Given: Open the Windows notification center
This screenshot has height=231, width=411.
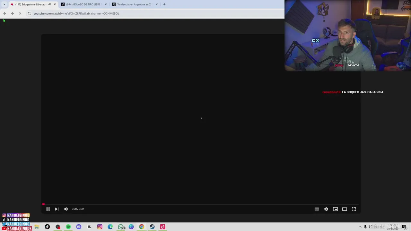Looking at the screenshot, I should click(x=404, y=227).
